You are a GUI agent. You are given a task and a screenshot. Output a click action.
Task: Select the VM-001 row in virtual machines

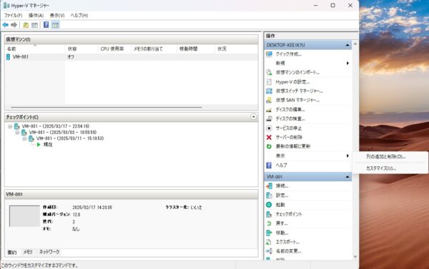(x=132, y=57)
